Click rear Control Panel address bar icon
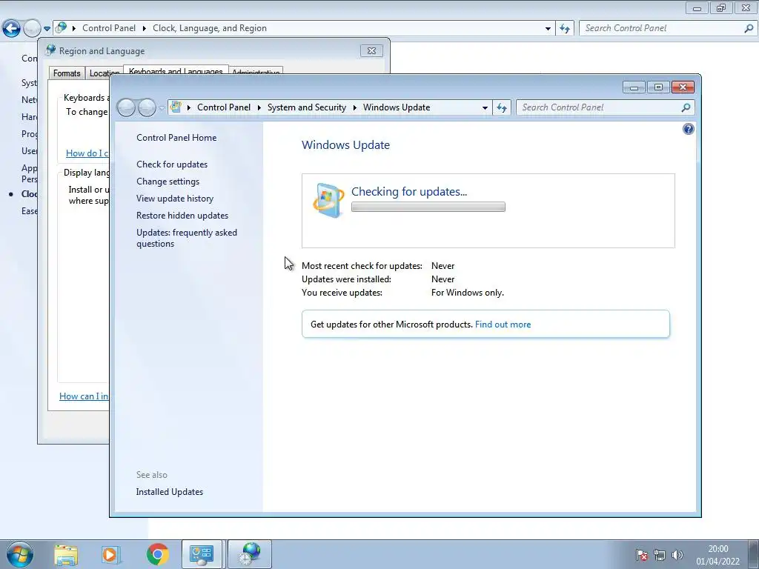759x569 pixels. click(x=61, y=27)
